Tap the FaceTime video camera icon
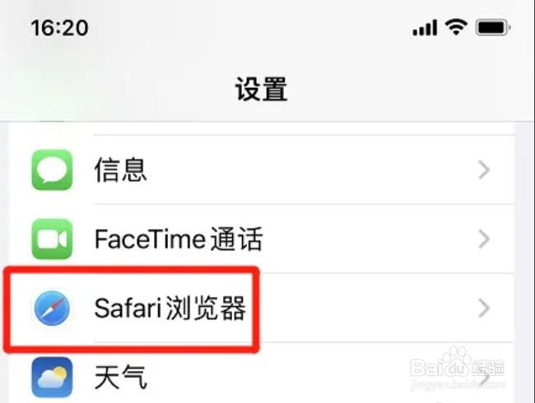 coord(52,239)
